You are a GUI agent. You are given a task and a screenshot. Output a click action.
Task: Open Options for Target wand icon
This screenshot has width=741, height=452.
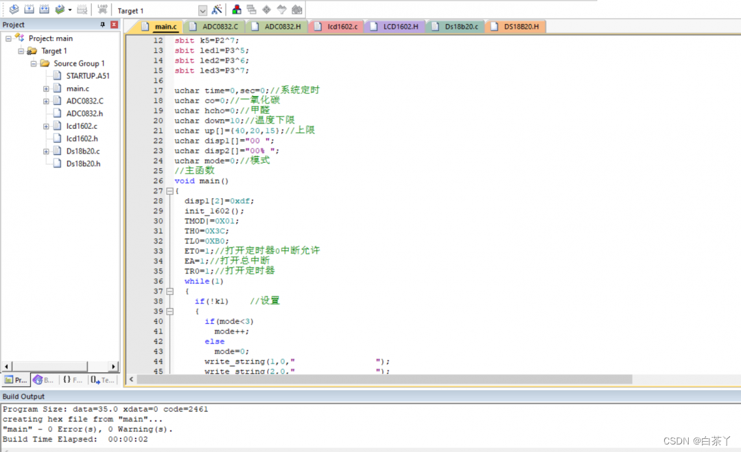tap(217, 10)
